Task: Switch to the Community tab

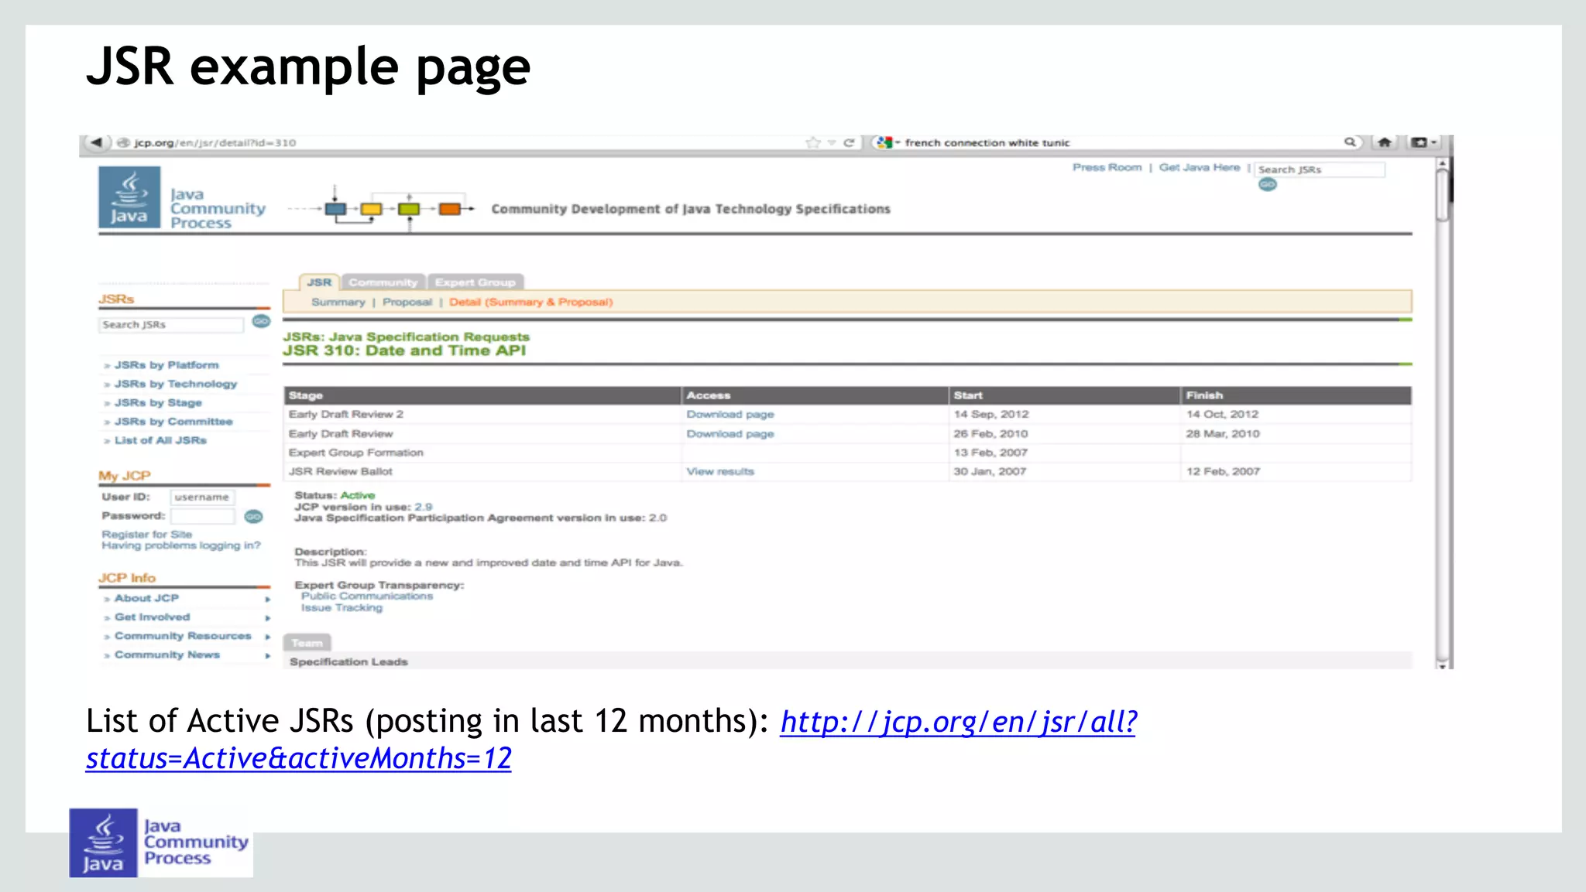Action: click(x=383, y=282)
